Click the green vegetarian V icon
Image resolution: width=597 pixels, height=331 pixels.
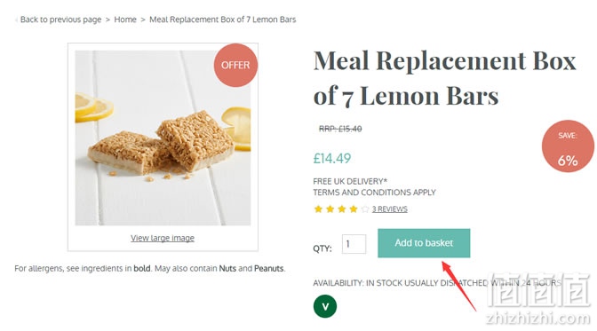coord(325,306)
